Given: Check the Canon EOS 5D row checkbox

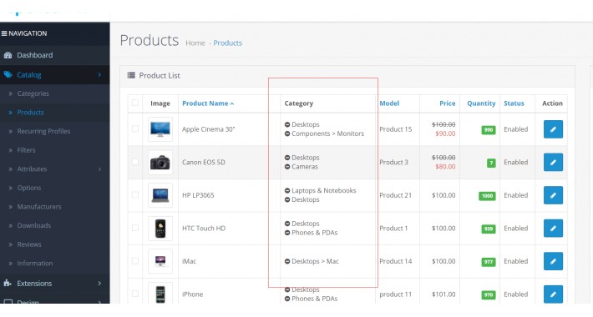Looking at the screenshot, I should tap(135, 162).
